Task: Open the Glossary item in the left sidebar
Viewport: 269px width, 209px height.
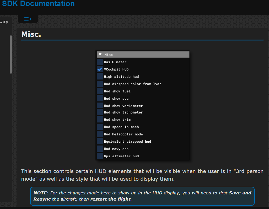Action: pos(4,22)
